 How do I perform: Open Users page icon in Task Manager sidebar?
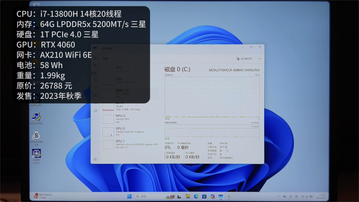[x=95, y=95]
